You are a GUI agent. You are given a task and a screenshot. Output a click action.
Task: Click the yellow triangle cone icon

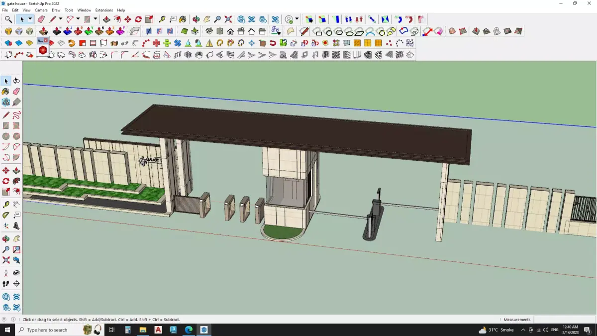209,43
